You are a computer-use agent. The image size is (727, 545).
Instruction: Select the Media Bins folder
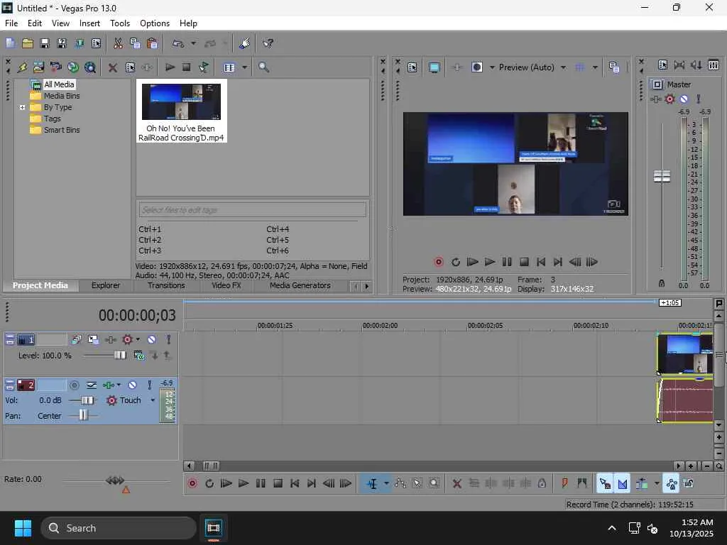point(61,96)
